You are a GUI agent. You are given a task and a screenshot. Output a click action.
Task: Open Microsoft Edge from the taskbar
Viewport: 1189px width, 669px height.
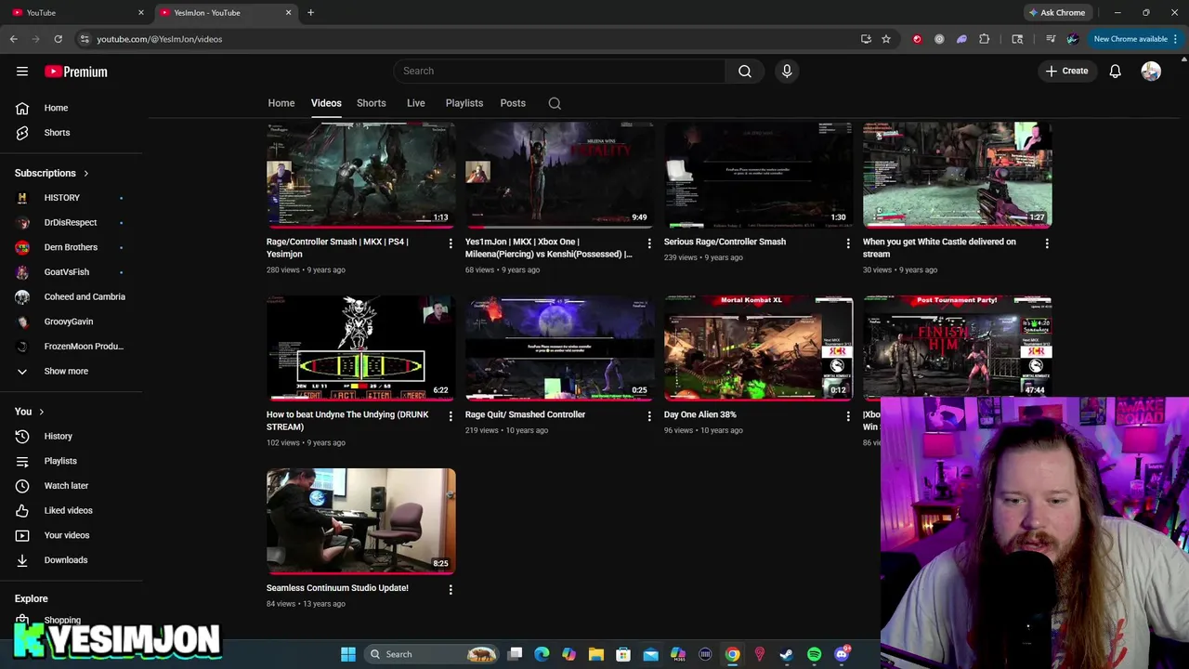tap(542, 654)
